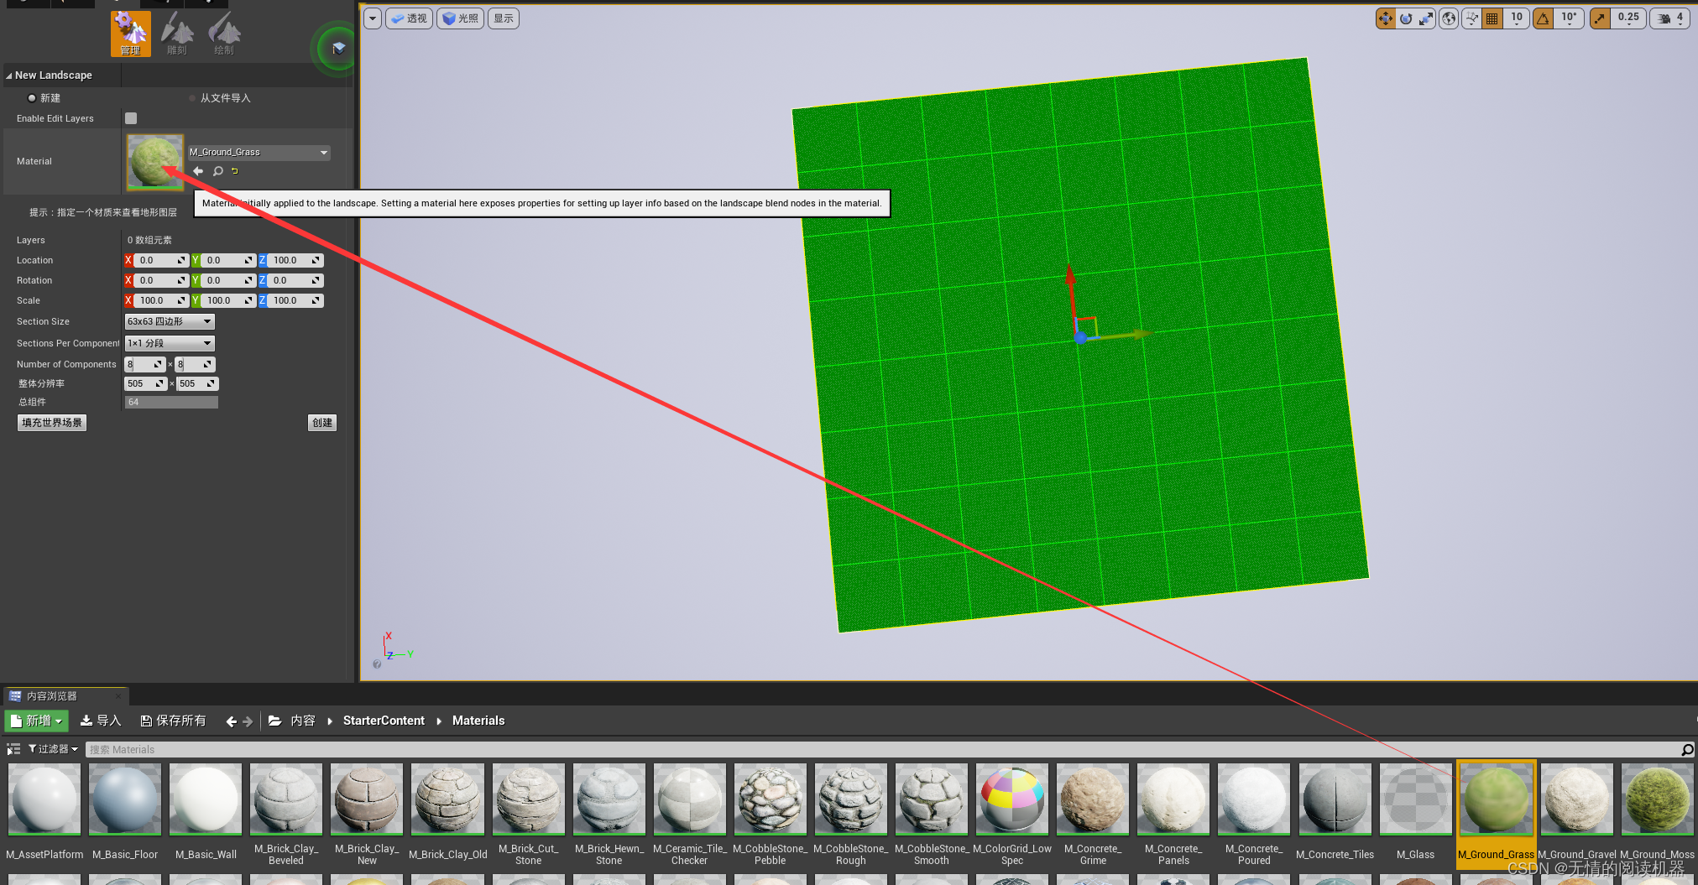This screenshot has height=885, width=1698.
Task: Open the Section Size dropdown
Action: pos(169,321)
